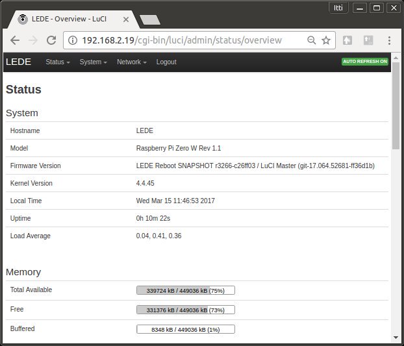Screen dimensions: 404x346
Task: Expand the Network dropdown menu
Action: 132,62
